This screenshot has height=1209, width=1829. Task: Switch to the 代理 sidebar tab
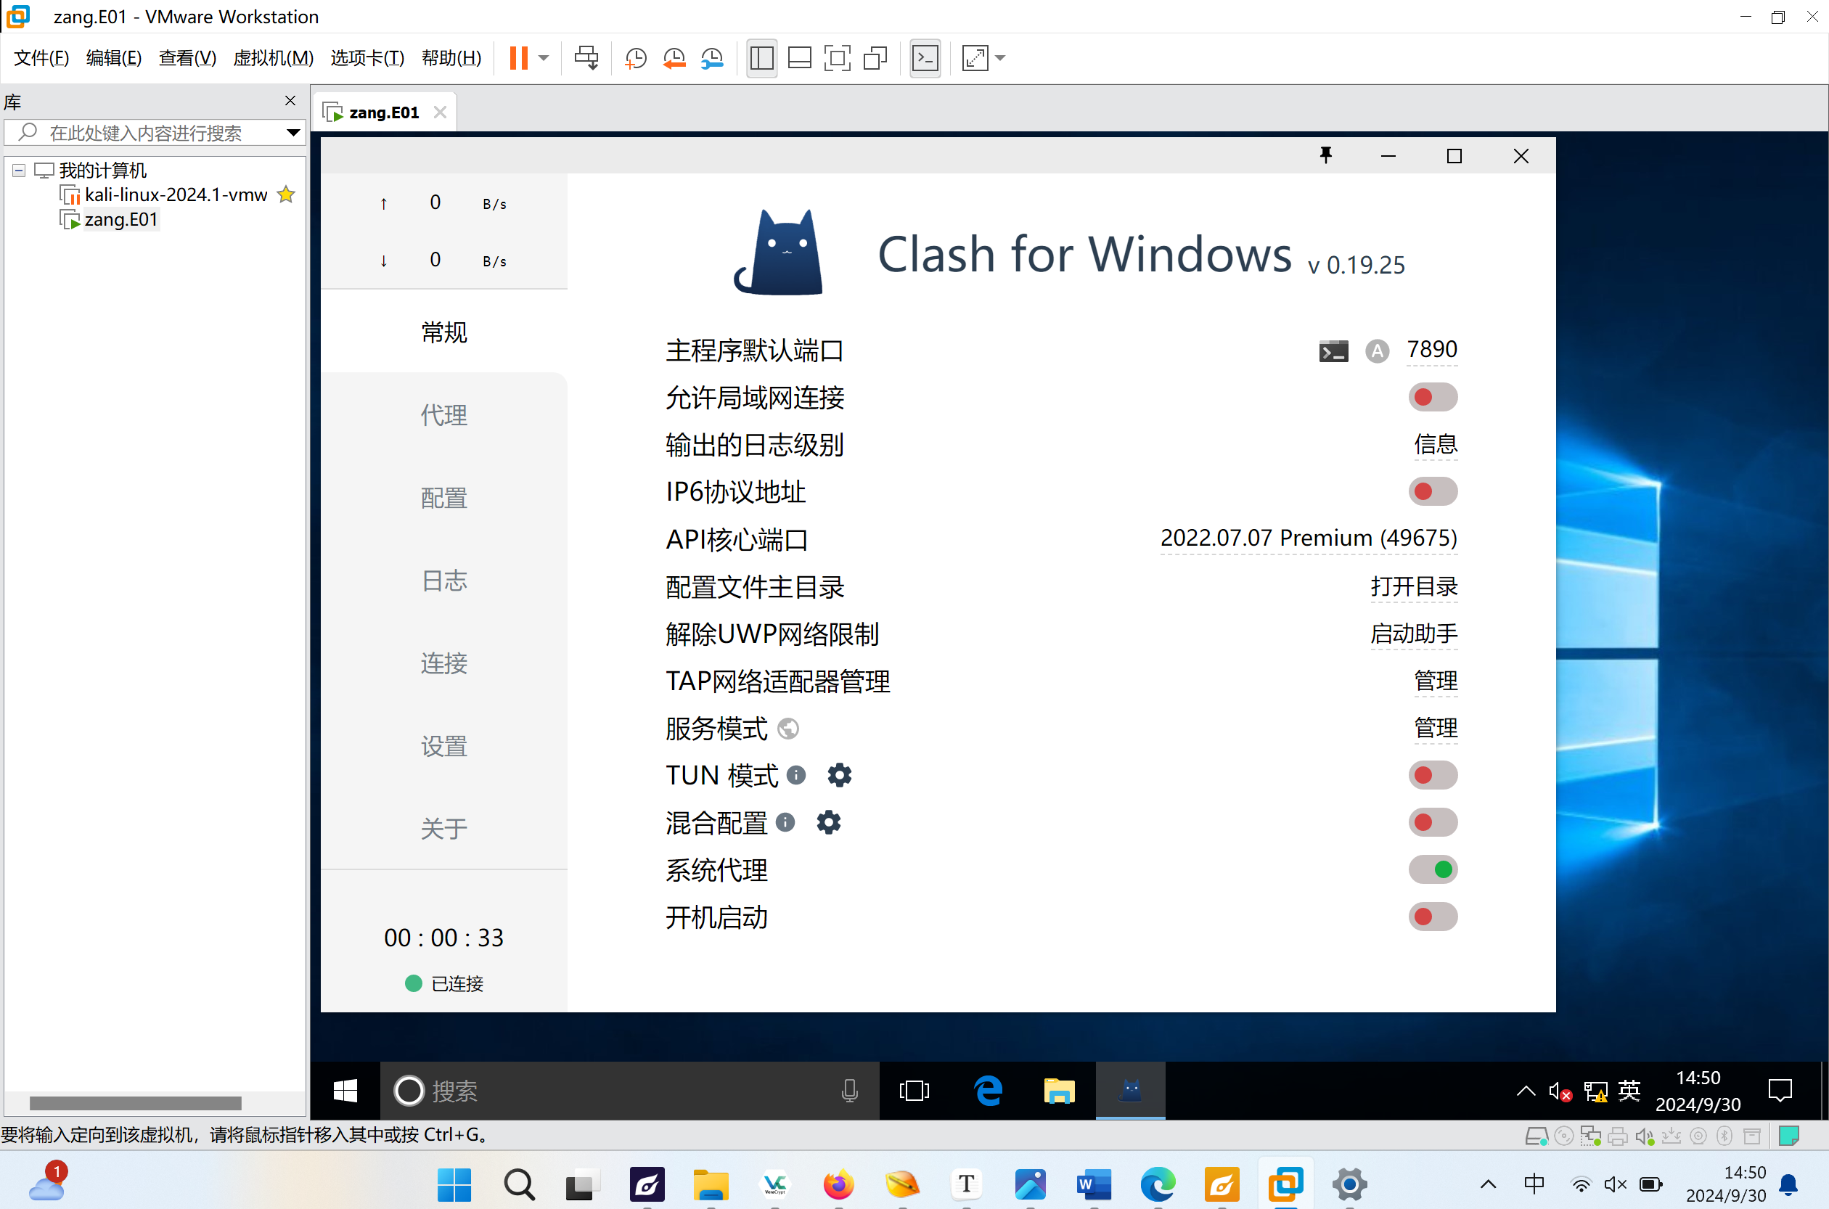tap(444, 415)
